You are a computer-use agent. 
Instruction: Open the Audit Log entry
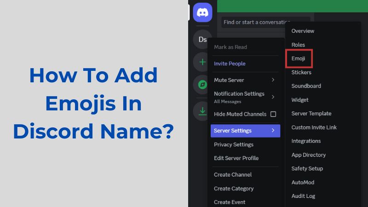pyautogui.click(x=303, y=196)
